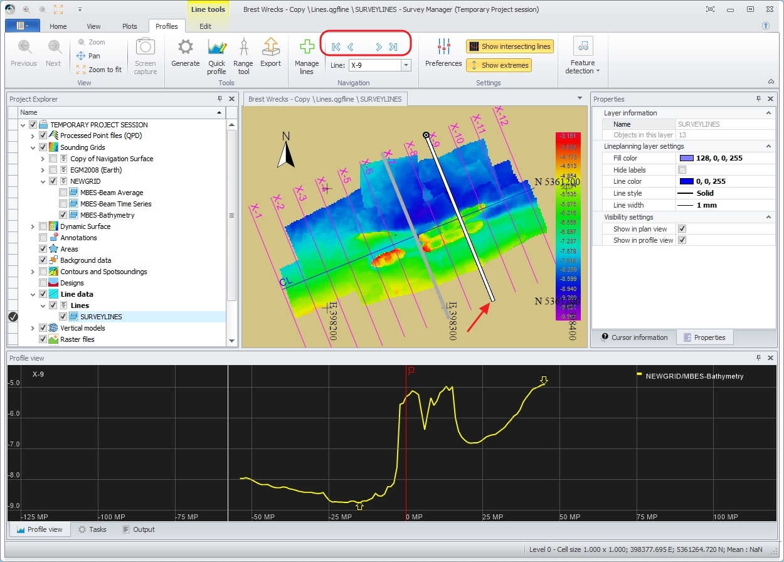This screenshot has height=562, width=784.
Task: Uncheck the MBES-Bathymetry layer
Action: click(x=63, y=215)
